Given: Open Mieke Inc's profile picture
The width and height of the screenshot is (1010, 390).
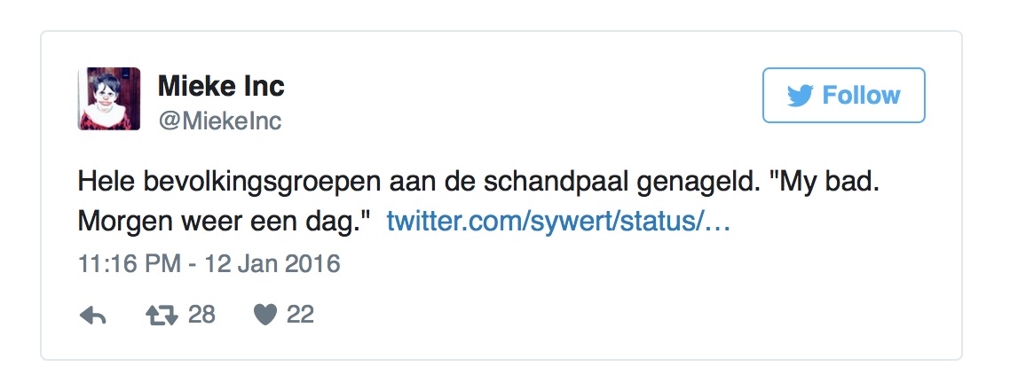Looking at the screenshot, I should [x=109, y=98].
